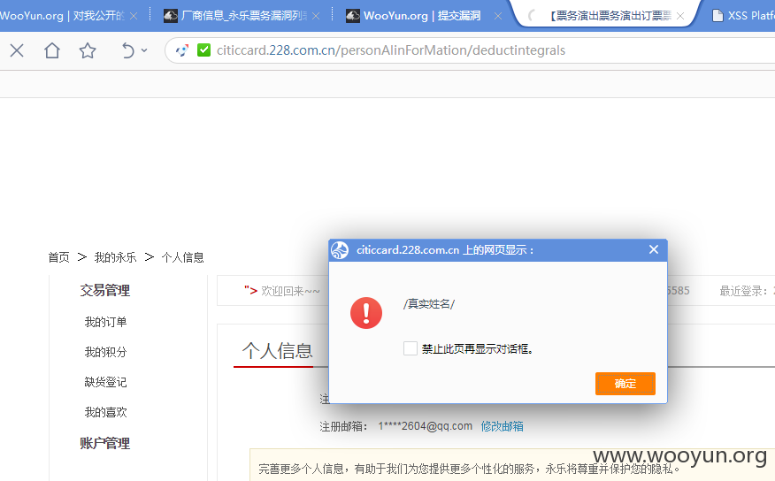Click the 注册邮箱 label
The width and height of the screenshot is (775, 481).
pyautogui.click(x=343, y=426)
